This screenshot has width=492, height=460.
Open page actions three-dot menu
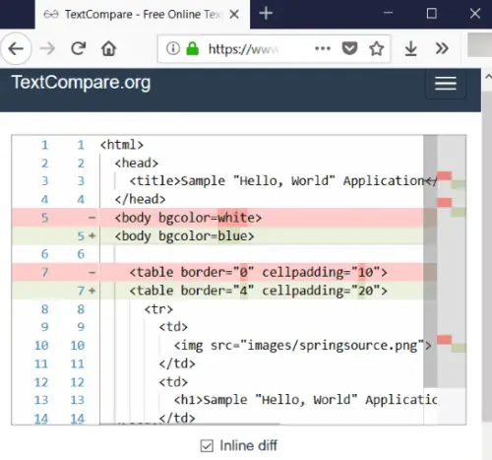323,48
